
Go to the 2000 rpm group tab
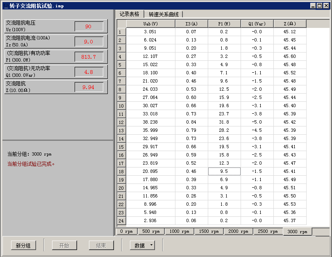point(239,232)
